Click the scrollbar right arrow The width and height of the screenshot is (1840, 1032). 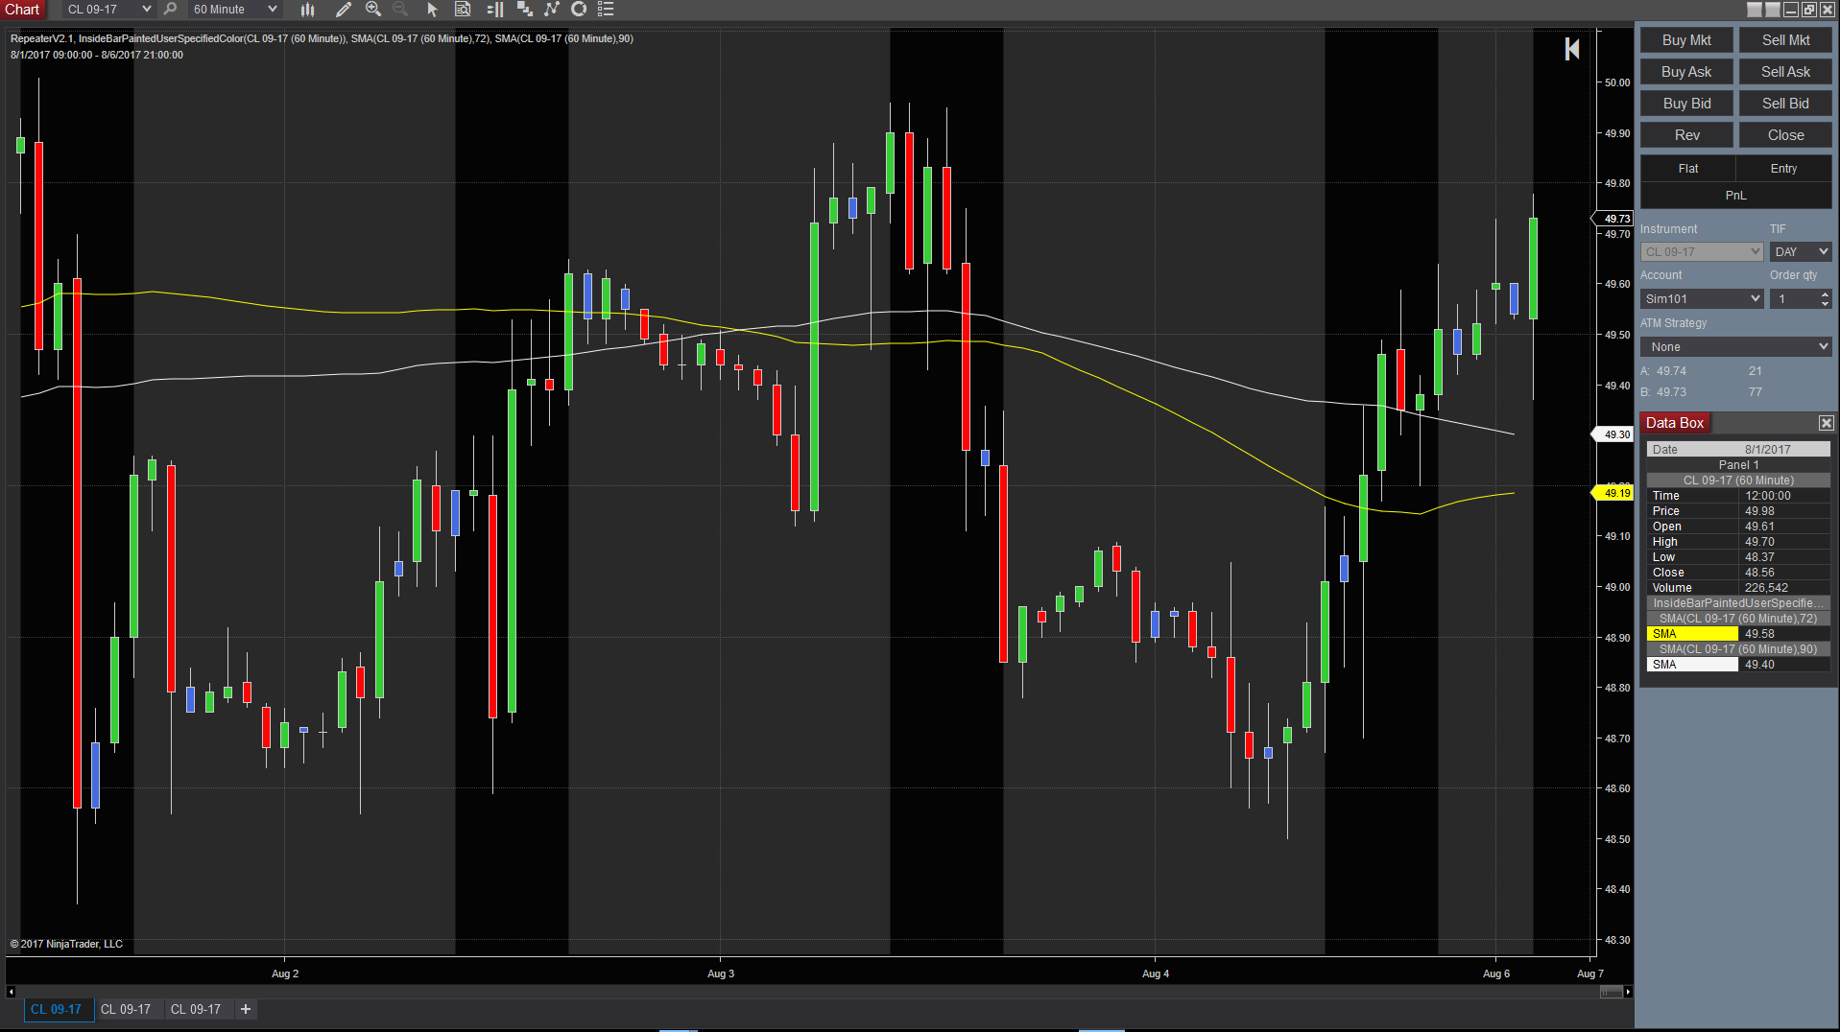[1628, 992]
